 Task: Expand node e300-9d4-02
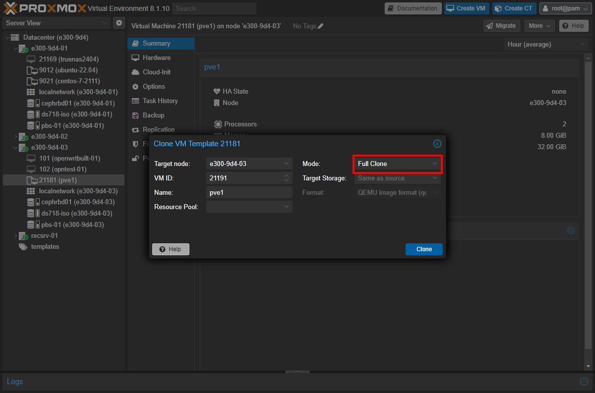click(x=15, y=136)
